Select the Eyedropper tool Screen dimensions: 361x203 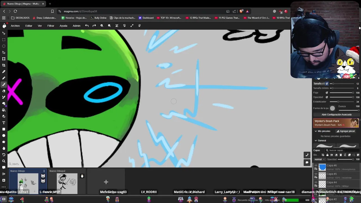click(4, 72)
